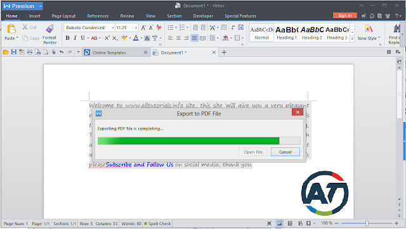
Task: Click the shopping cart icon in title bar
Action: pyautogui.click(x=363, y=16)
